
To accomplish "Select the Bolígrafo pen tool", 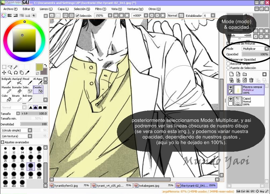I will pyautogui.click(x=6, y=81).
